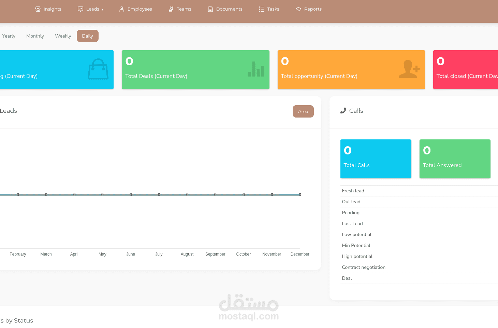
Task: Switch to the Weekly period tab
Action: click(63, 36)
